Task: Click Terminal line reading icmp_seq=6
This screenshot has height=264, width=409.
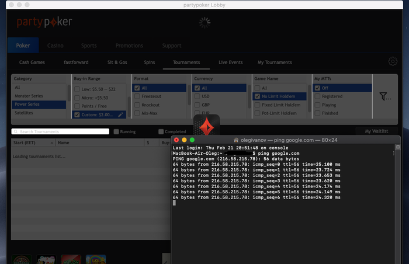Action: tap(257, 197)
